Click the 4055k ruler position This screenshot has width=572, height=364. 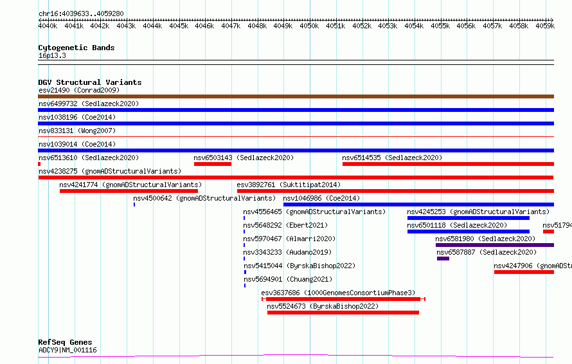(x=440, y=26)
